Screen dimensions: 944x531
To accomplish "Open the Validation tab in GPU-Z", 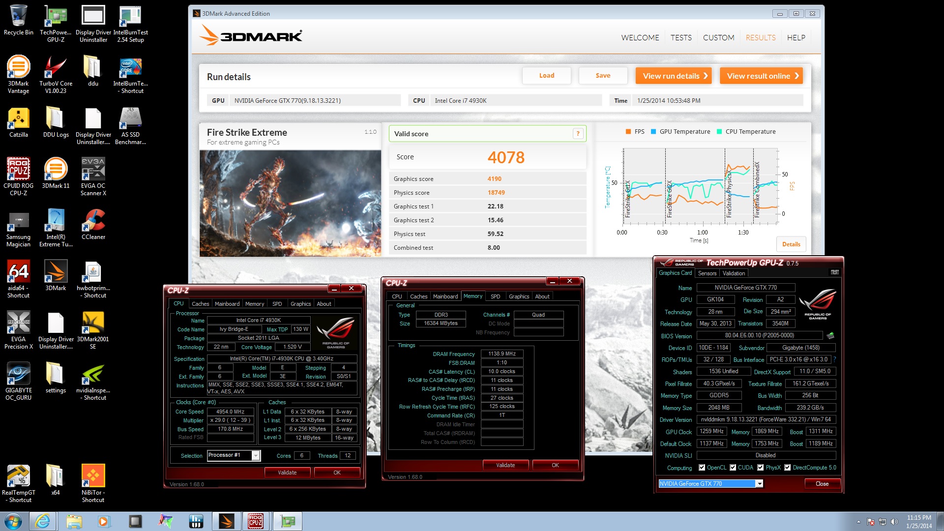I will (x=734, y=273).
